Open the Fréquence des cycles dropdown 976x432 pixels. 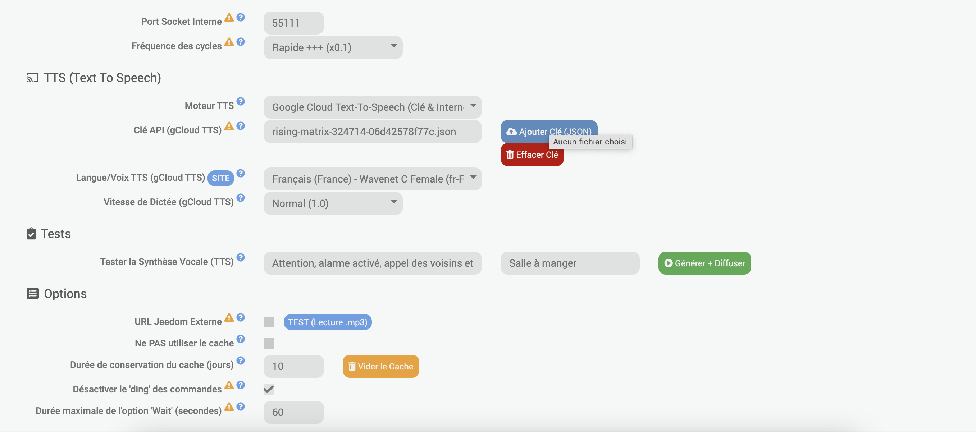333,47
